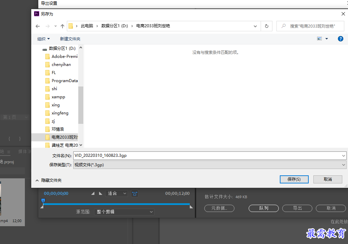Open the view options dropdown arrow
This screenshot has width=348, height=244.
(327, 39)
